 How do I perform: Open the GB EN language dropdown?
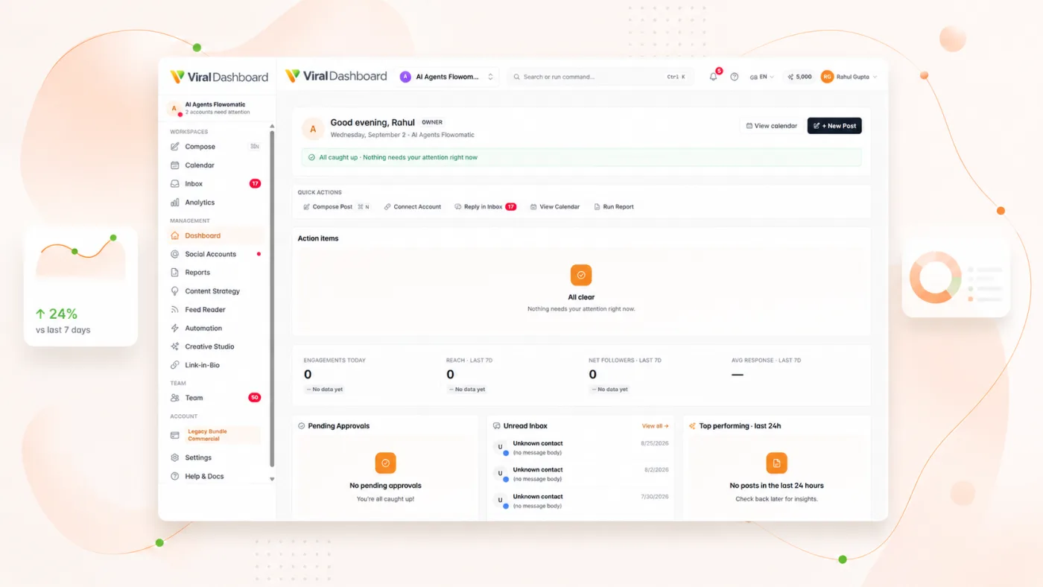[x=761, y=77]
